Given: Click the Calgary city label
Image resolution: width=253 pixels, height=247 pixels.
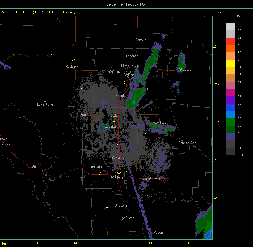Looking at the screenshot, I should [117, 177].
